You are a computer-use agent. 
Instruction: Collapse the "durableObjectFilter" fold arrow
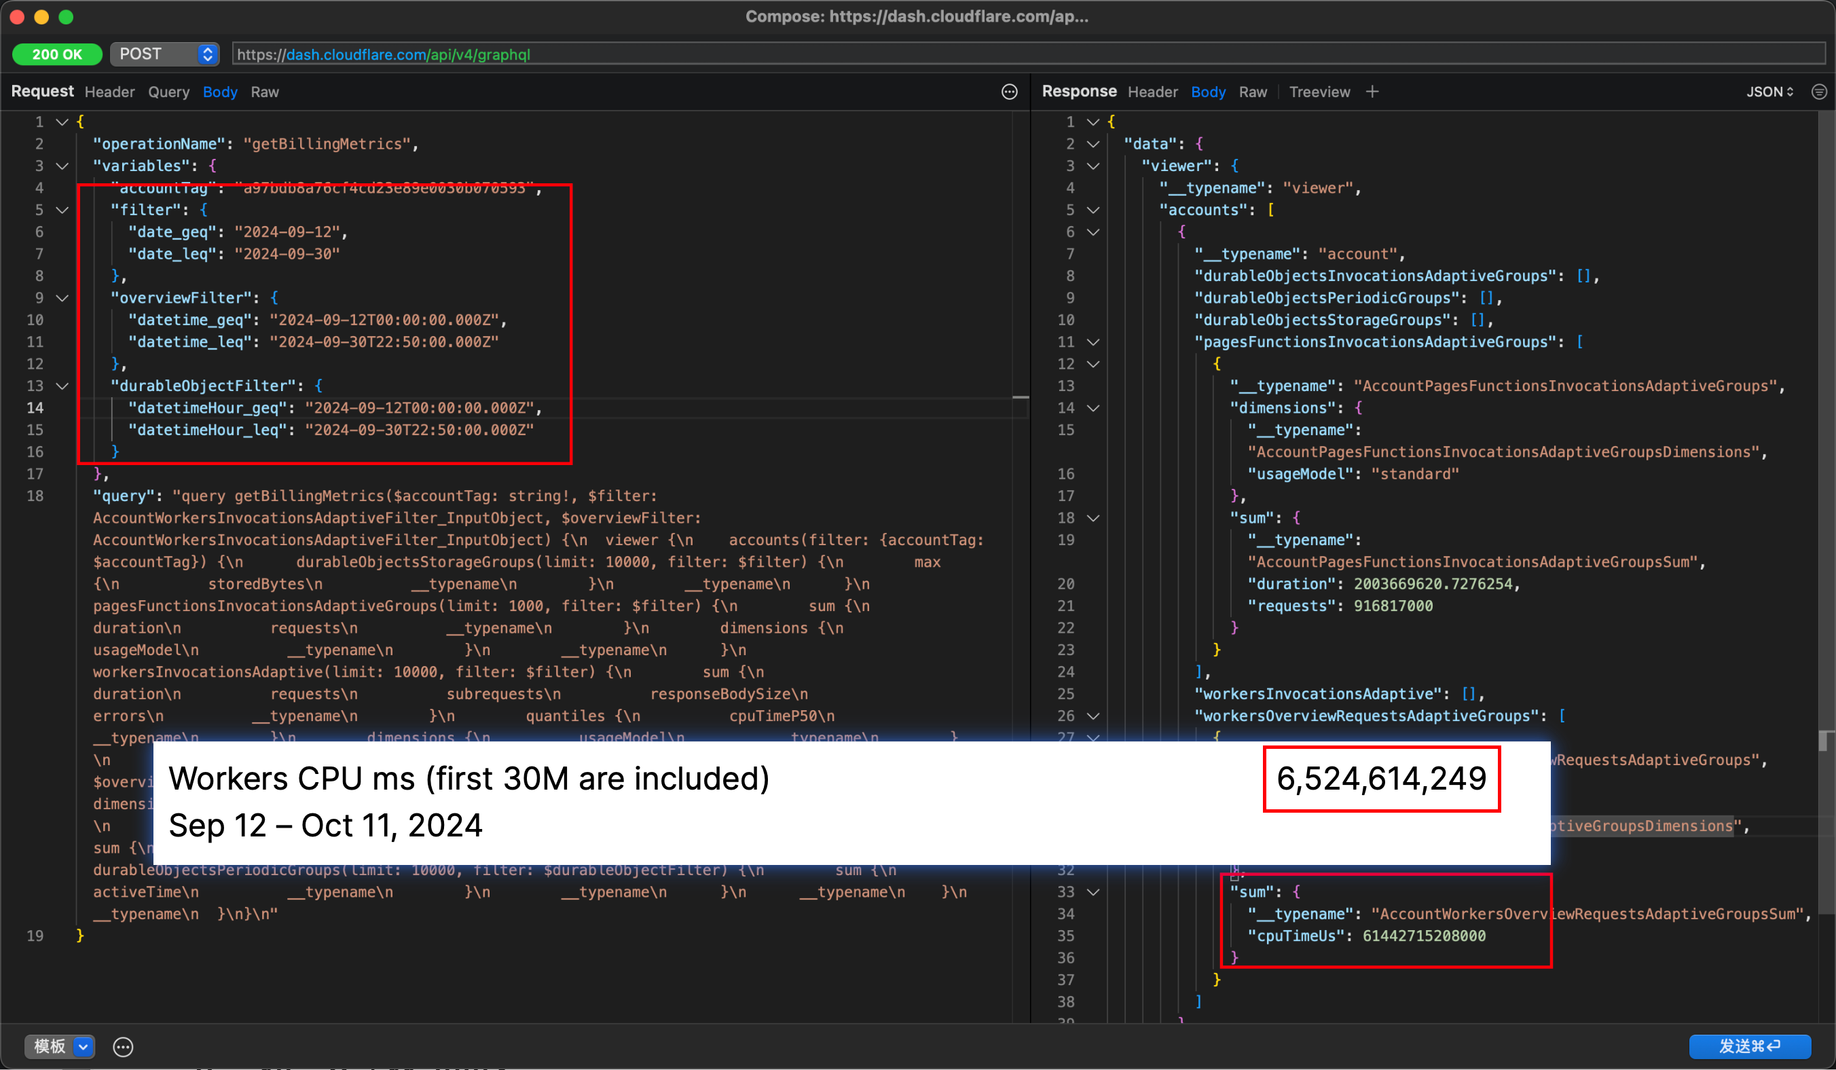pos(62,386)
